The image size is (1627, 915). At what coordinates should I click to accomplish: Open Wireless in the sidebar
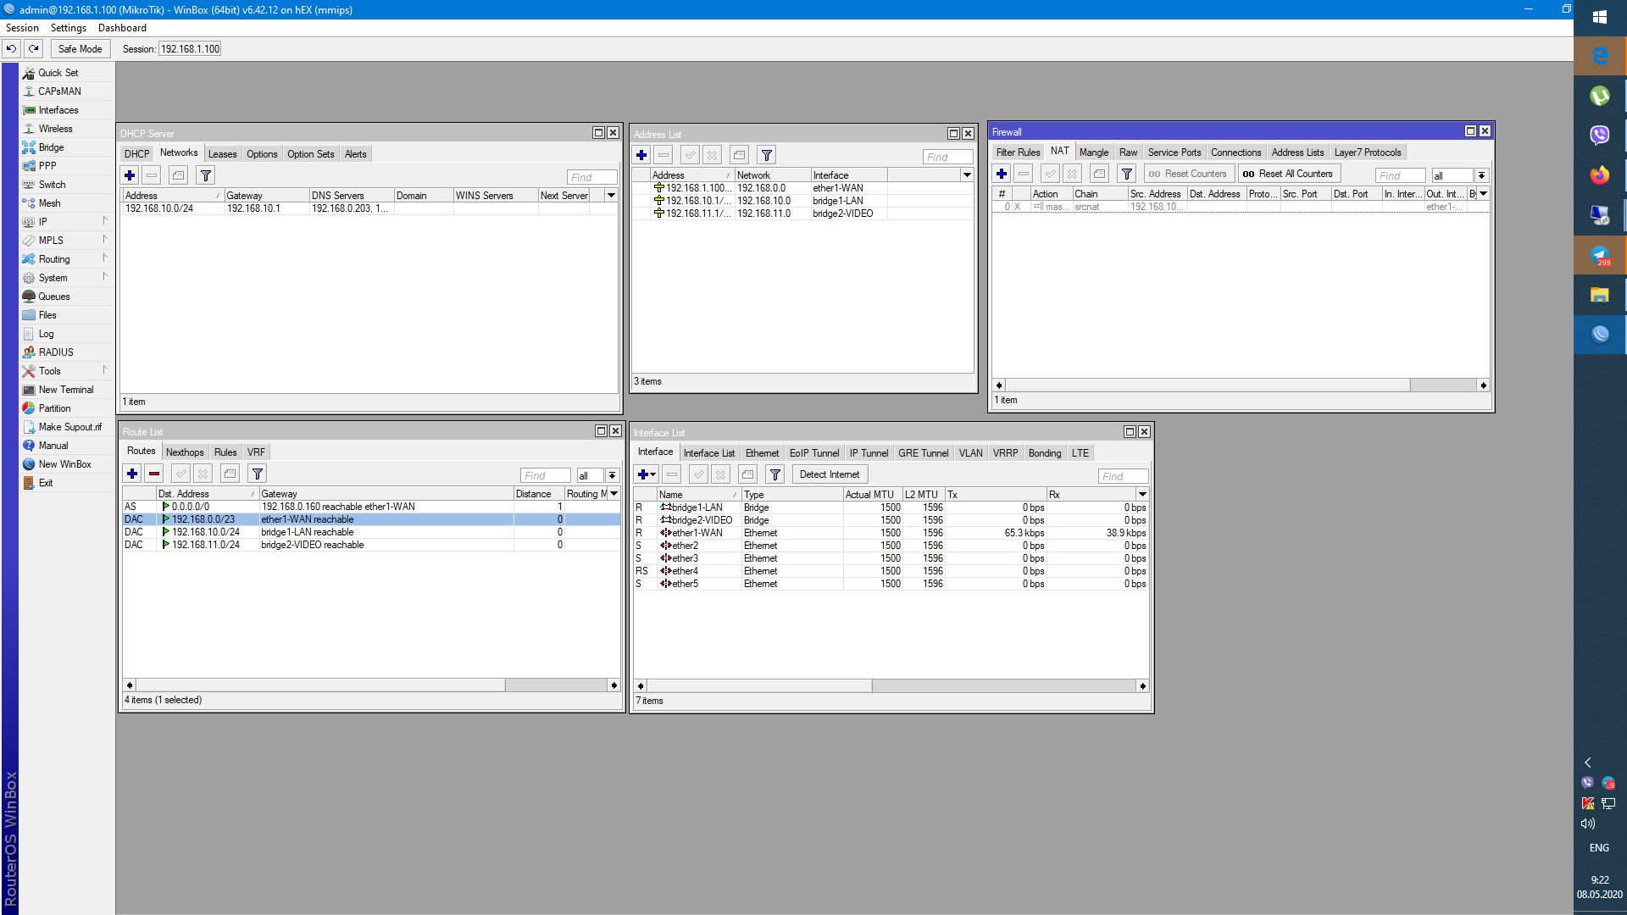pos(55,129)
